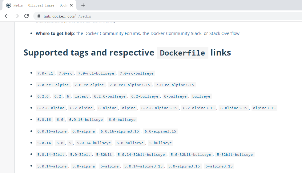This screenshot has width=302, height=173.
Task: Click the latest tag link
Action: click(x=81, y=96)
